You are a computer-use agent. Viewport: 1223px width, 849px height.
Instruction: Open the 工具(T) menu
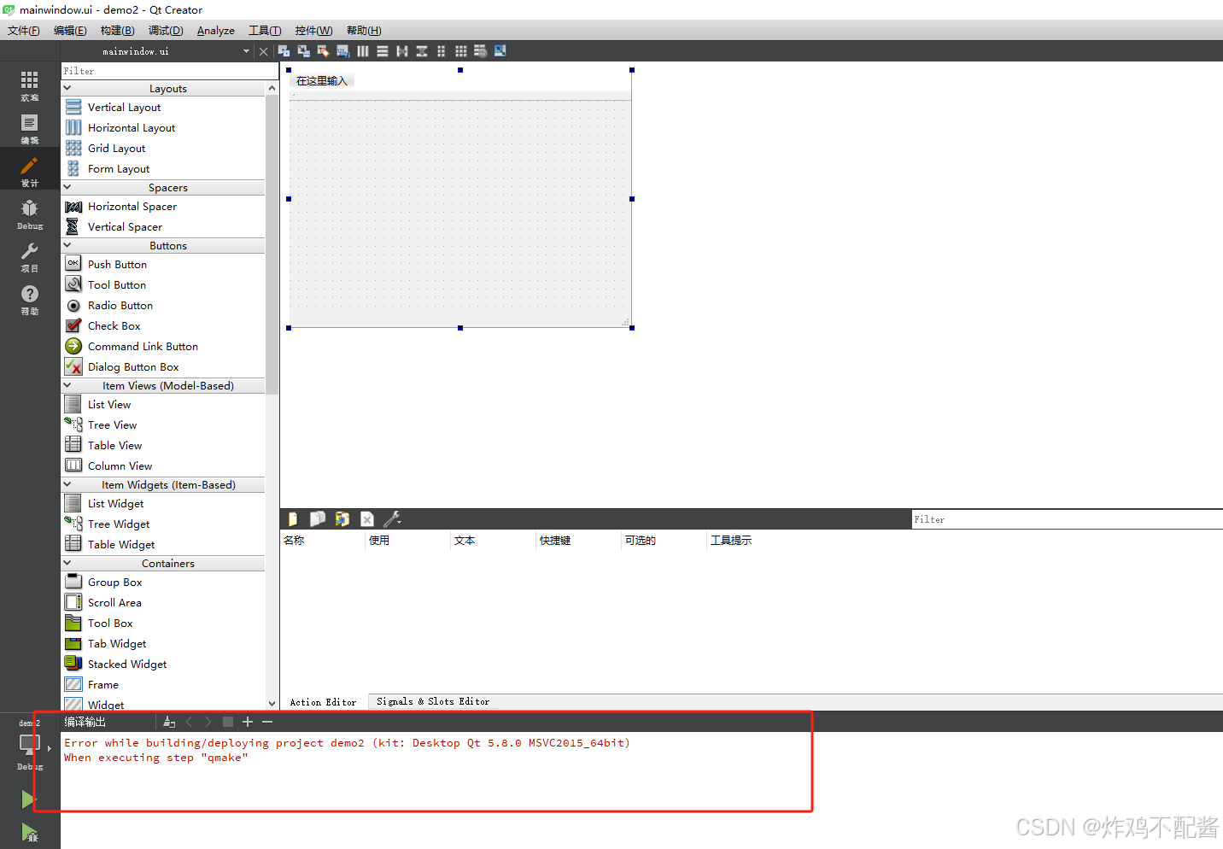click(x=265, y=30)
